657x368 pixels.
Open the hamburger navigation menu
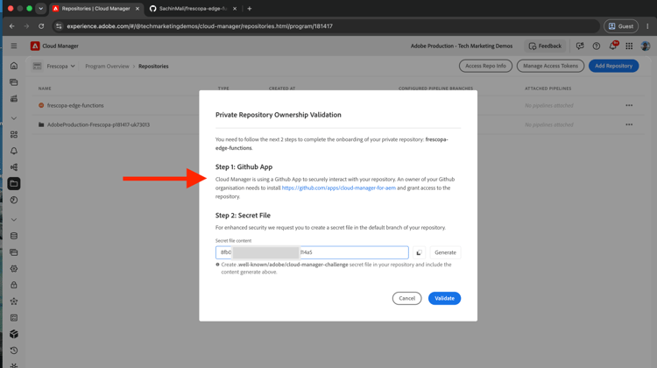click(x=14, y=46)
